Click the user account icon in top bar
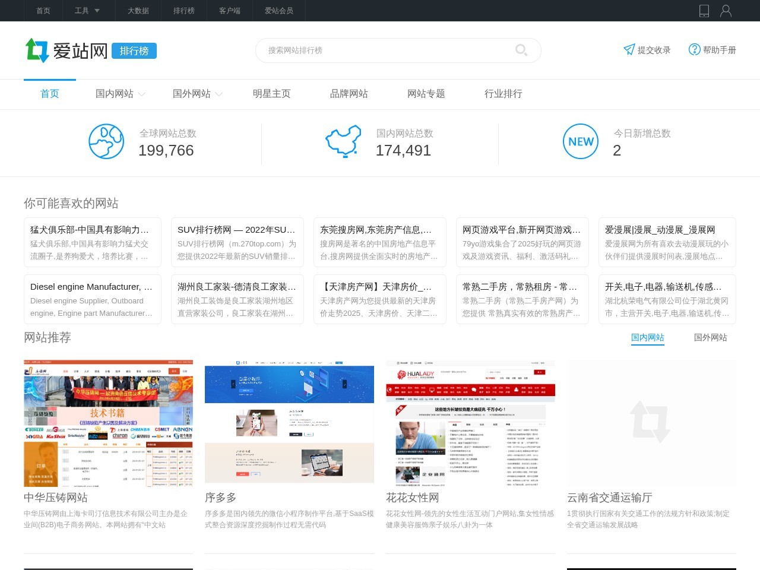Image resolution: width=760 pixels, height=570 pixels. pyautogui.click(x=726, y=10)
